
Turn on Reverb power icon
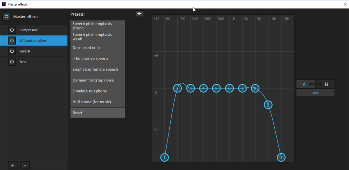click(12, 51)
